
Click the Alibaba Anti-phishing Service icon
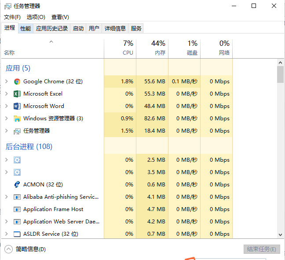17,197
